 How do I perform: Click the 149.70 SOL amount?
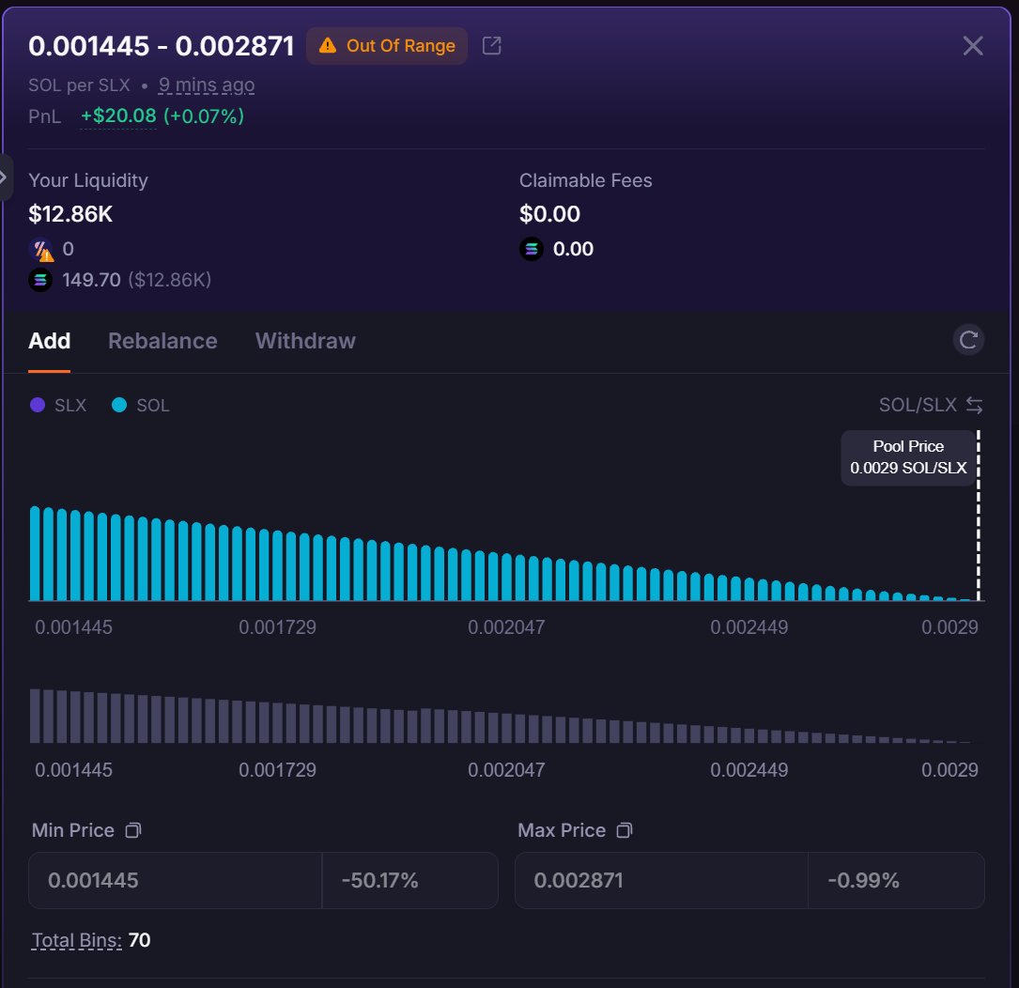92,280
